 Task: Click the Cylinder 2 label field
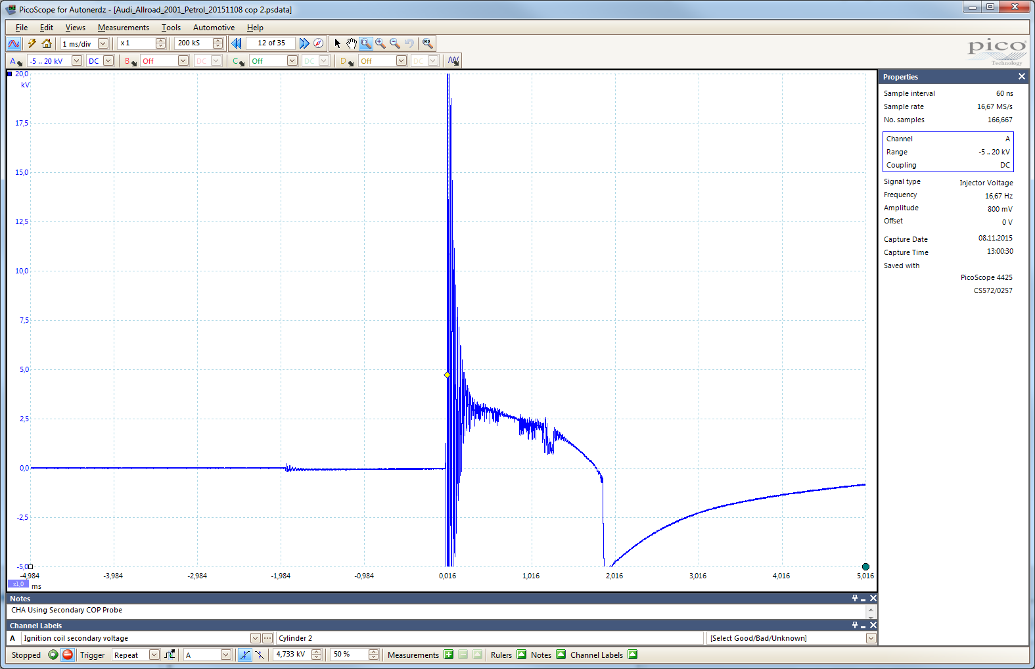[x=490, y=638]
